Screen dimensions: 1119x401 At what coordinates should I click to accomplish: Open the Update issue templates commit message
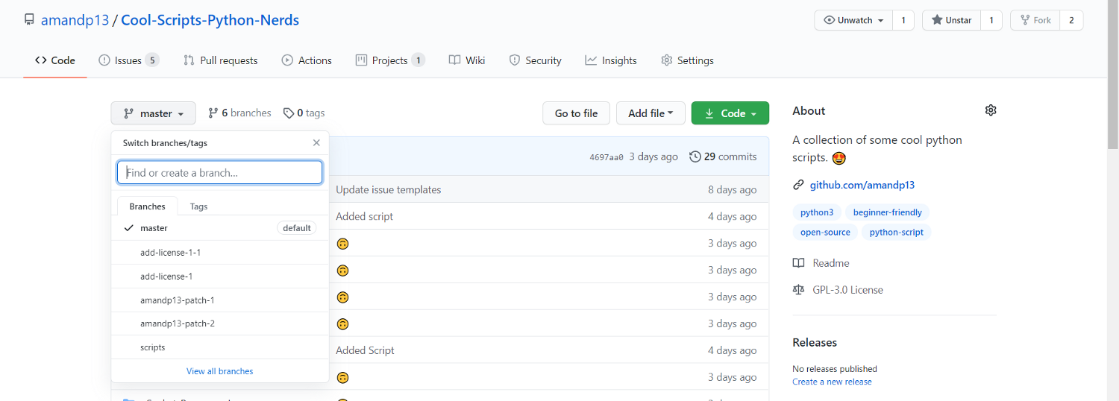[389, 190]
